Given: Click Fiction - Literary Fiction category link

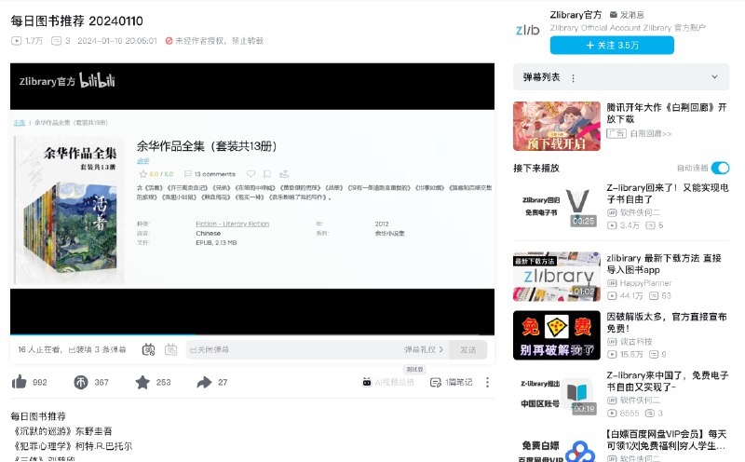Looking at the screenshot, I should click(x=232, y=224).
